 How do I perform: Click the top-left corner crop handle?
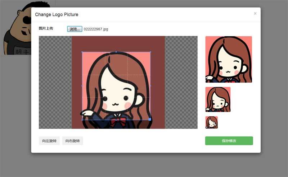click(82, 52)
